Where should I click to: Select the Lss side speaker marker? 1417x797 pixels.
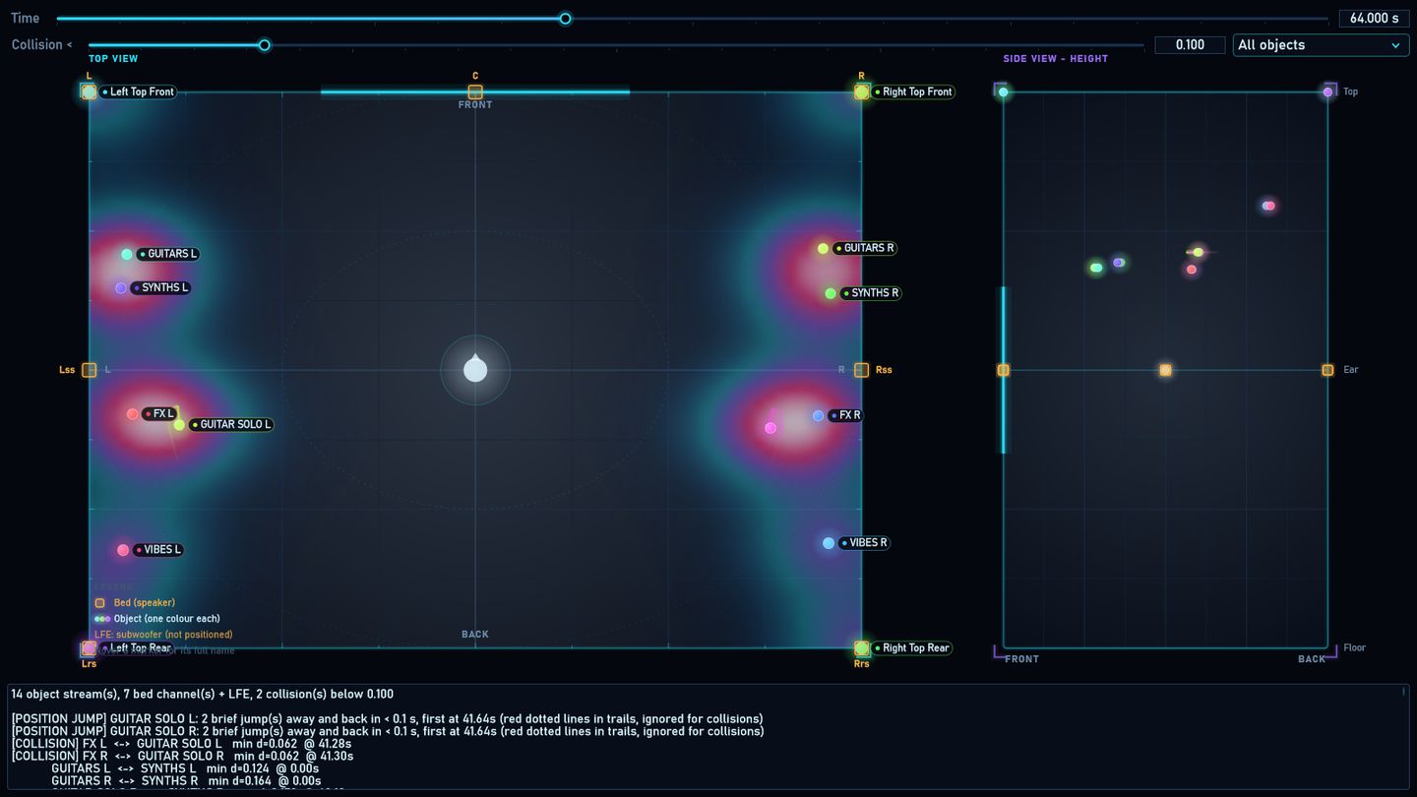click(x=90, y=370)
